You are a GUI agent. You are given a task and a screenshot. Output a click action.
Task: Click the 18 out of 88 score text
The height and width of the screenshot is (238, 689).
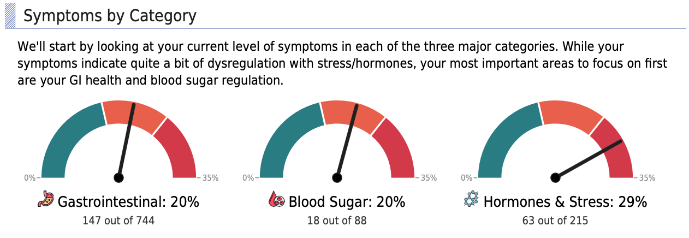coord(337,221)
